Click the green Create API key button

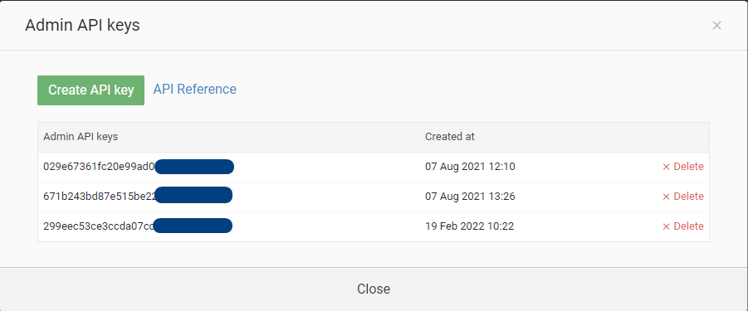coord(90,90)
